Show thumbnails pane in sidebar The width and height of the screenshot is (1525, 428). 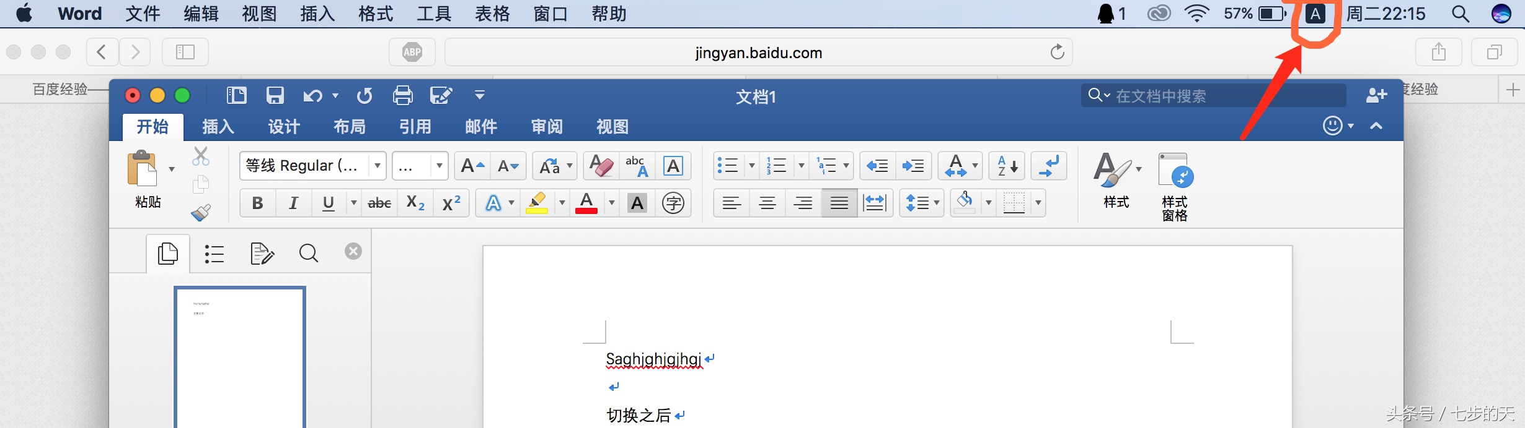pos(168,254)
